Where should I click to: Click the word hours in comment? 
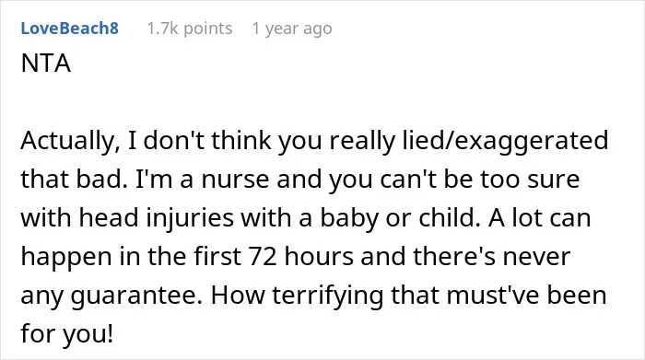pyautogui.click(x=319, y=257)
